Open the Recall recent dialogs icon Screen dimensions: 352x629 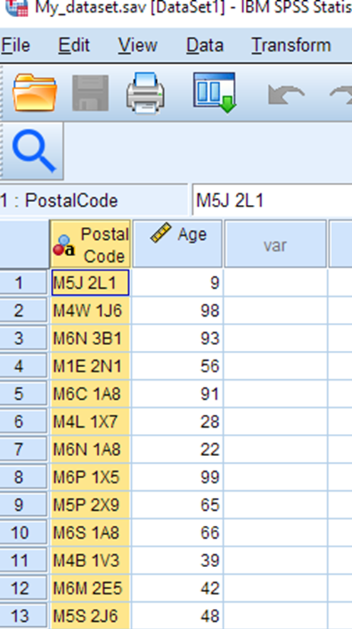214,92
